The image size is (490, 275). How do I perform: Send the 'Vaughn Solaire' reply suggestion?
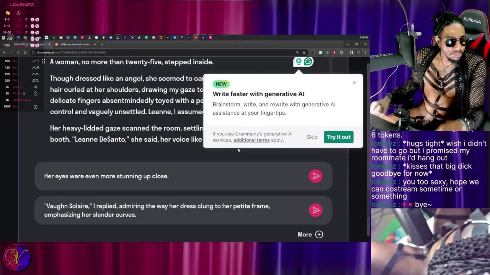point(316,210)
